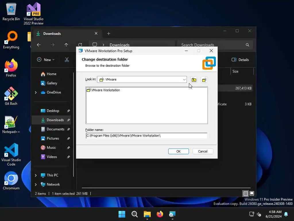Click the 3 KB file size cell

point(248,104)
